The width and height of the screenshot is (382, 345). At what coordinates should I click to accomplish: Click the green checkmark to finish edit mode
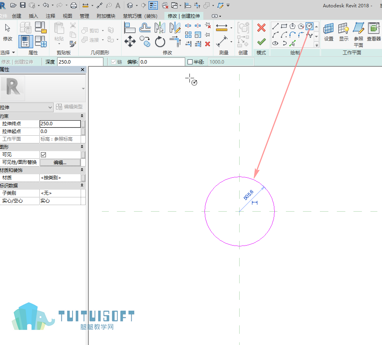tap(261, 42)
